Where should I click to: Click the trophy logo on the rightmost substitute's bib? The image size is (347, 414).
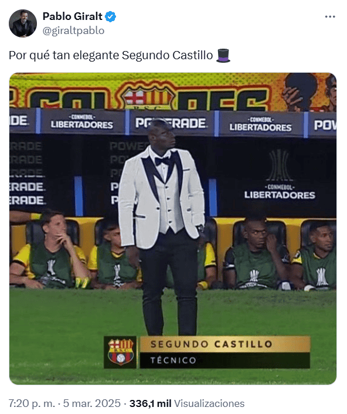click(x=322, y=276)
